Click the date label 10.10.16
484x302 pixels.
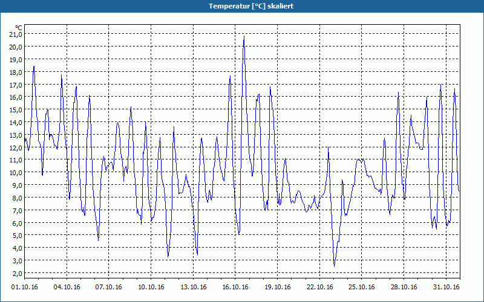coord(151,288)
